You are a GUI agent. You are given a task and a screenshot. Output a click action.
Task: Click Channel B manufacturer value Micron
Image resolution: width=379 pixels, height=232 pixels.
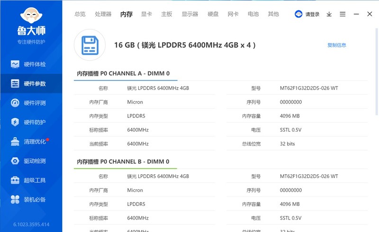click(x=135, y=190)
